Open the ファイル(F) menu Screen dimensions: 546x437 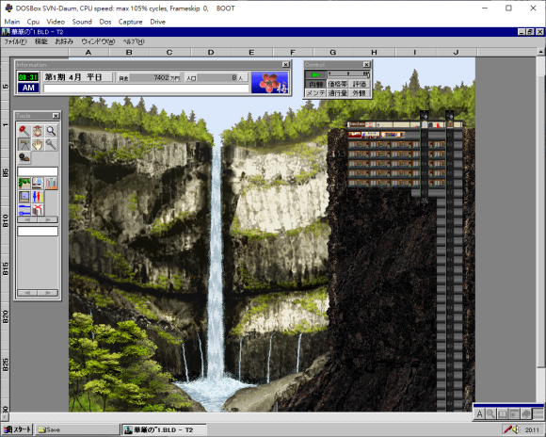coord(15,41)
